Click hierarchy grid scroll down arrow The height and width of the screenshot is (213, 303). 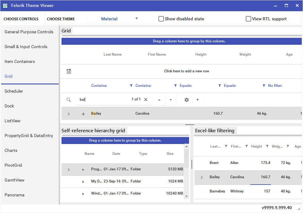click(186, 196)
